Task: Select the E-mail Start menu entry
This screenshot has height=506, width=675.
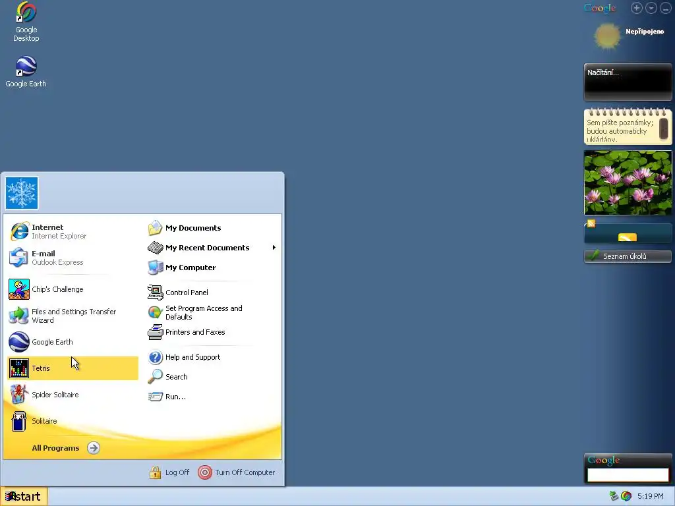Action: pos(73,258)
